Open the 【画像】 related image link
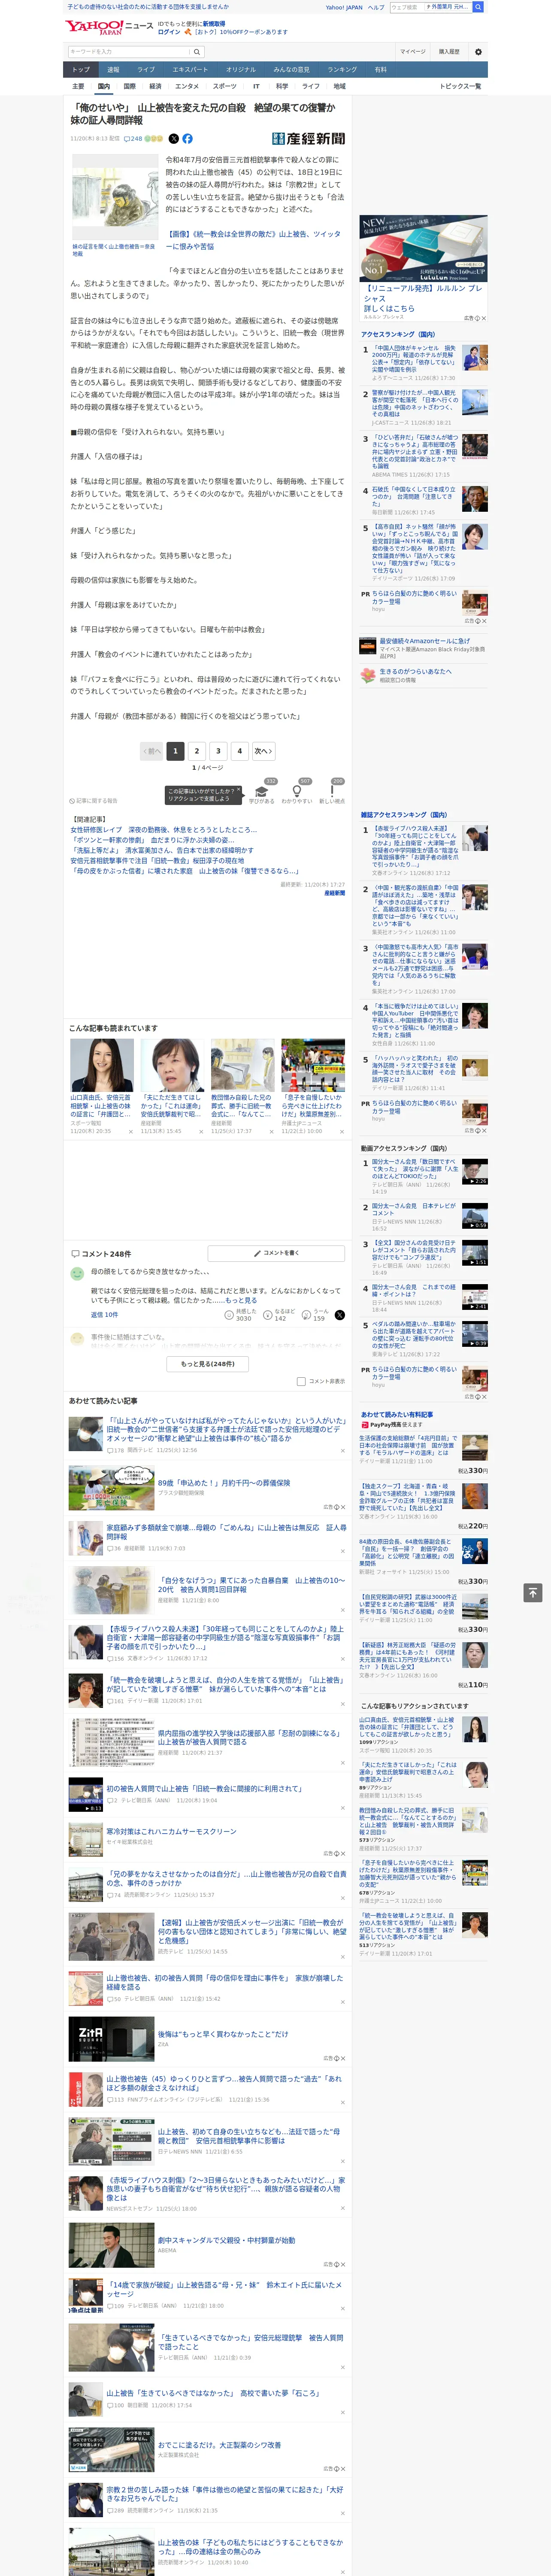 (253, 240)
